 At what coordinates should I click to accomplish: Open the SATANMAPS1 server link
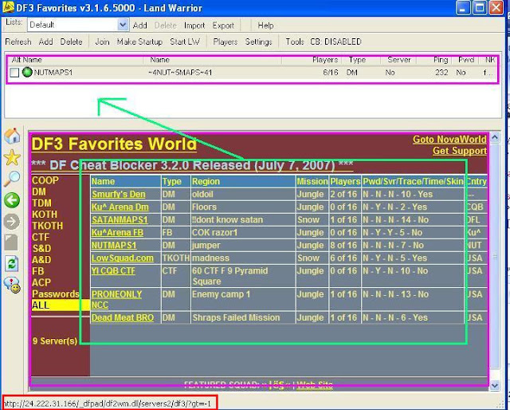pos(120,220)
